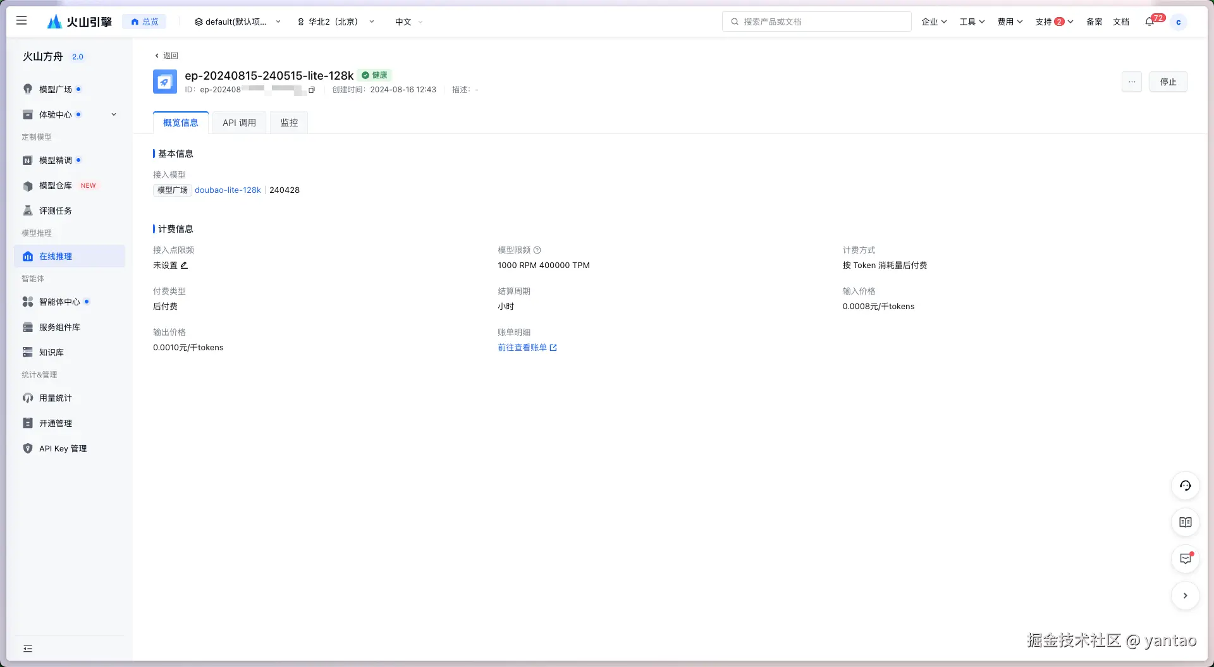
Task: Open 知识库 in sidebar
Action: 70,352
